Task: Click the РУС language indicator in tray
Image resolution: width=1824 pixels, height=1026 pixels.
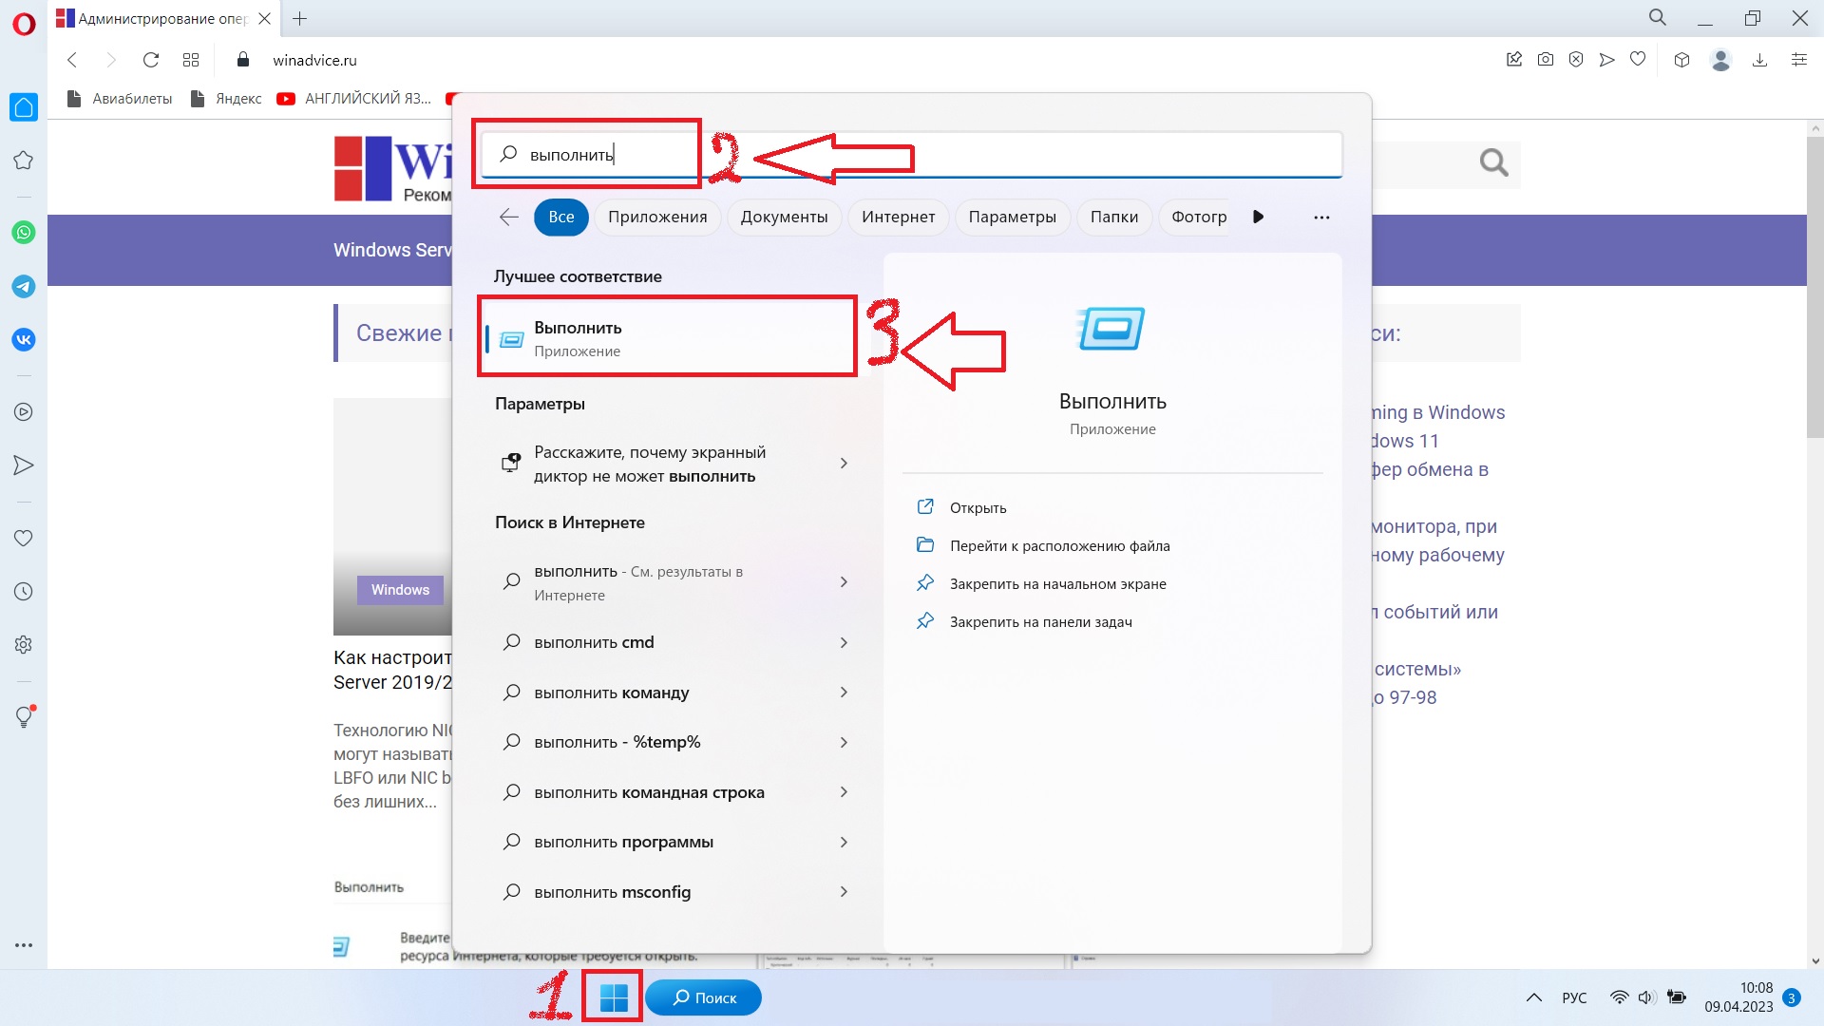Action: click(x=1574, y=997)
